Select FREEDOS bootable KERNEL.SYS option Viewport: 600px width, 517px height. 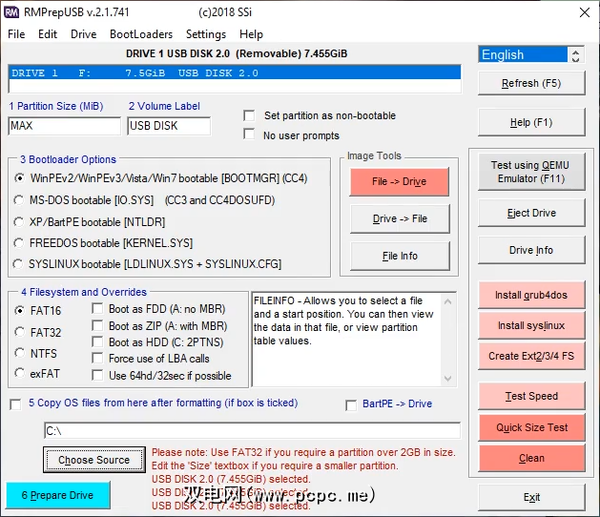click(20, 243)
